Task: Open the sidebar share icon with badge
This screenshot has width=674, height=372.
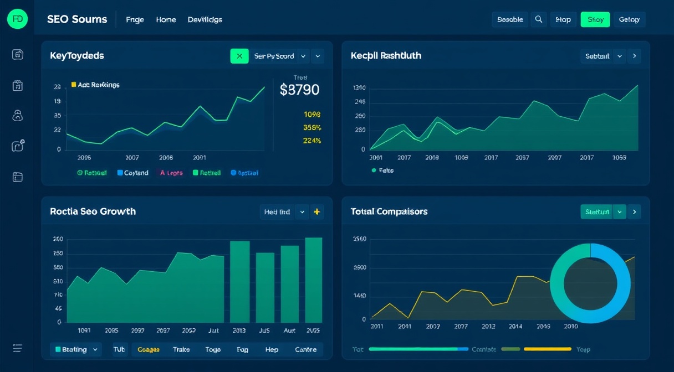Action: tap(18, 146)
